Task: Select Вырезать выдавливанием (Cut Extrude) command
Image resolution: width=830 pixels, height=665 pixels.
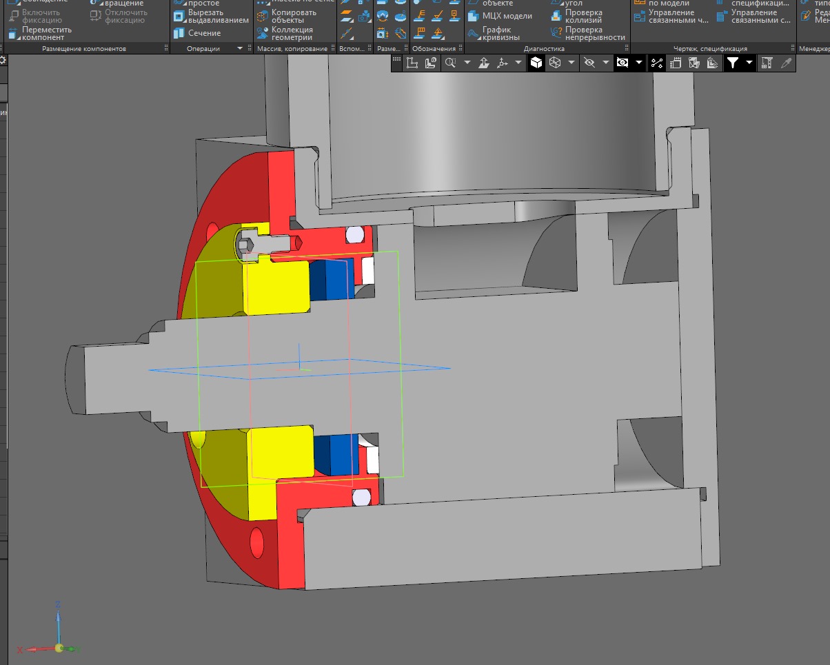Action: 210,17
